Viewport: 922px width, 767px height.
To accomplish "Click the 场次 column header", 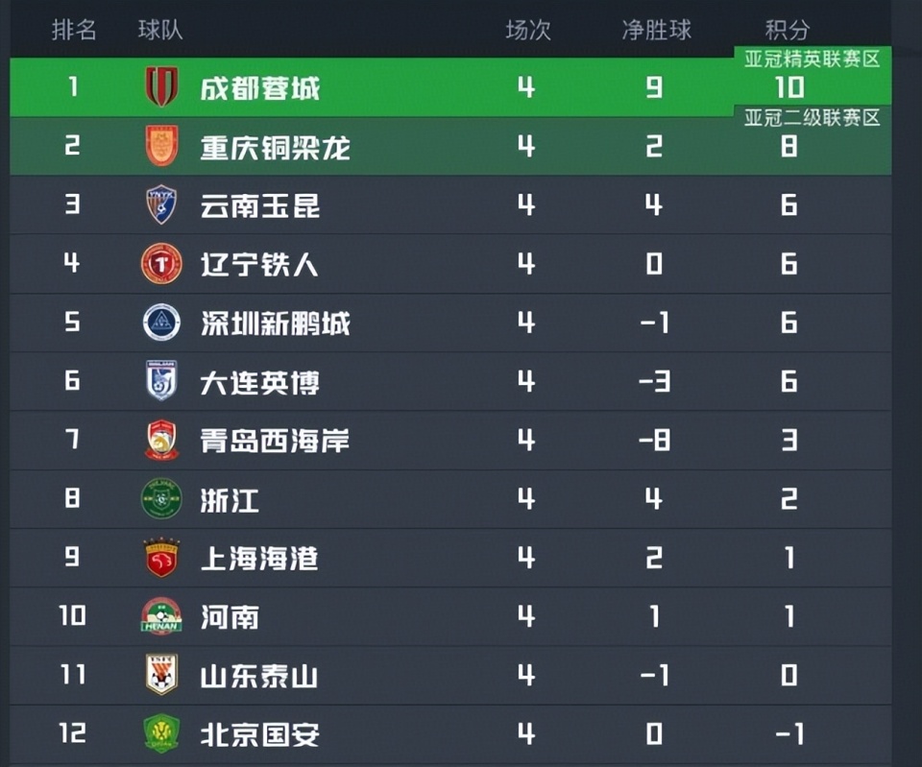I will coord(526,30).
